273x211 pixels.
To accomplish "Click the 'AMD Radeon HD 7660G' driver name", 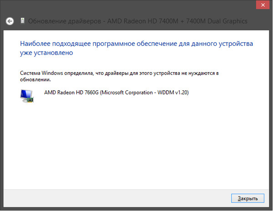I will [71, 93].
